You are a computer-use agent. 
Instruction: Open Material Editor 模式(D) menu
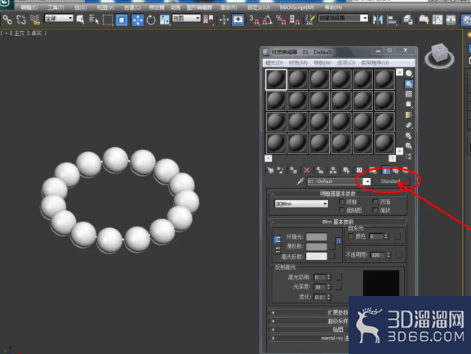click(274, 63)
